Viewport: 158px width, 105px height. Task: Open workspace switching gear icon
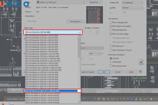151,99
